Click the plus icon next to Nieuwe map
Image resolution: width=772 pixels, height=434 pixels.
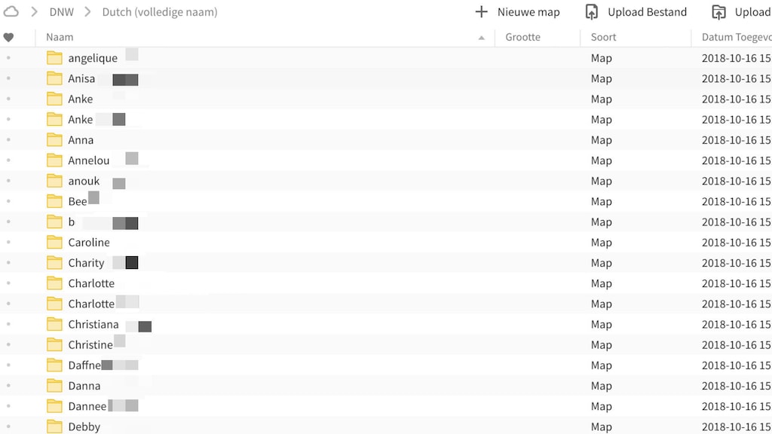pyautogui.click(x=482, y=11)
